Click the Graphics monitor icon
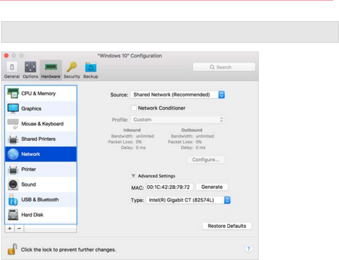 click(x=13, y=108)
